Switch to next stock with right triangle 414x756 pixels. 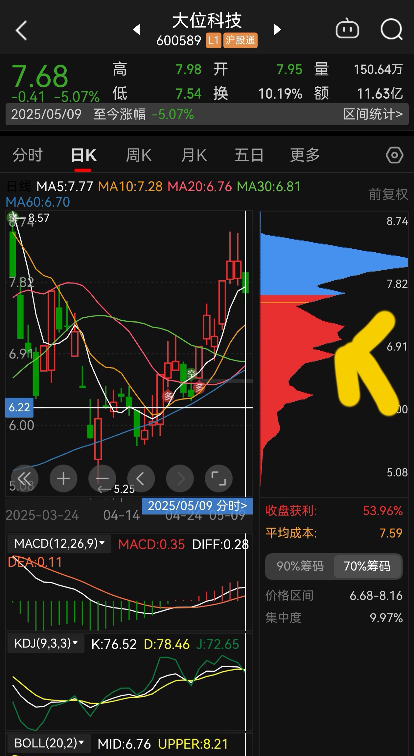click(x=278, y=30)
